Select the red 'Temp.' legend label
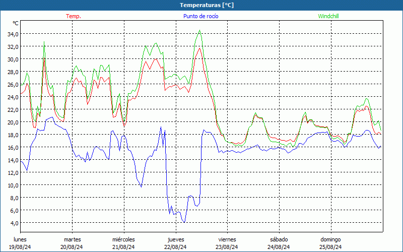The height and width of the screenshot is (252, 403). coord(74,16)
